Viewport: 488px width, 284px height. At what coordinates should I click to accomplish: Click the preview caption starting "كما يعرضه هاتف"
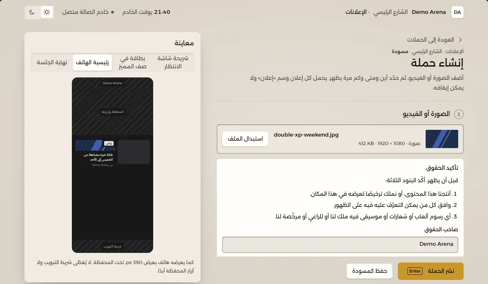click(115, 266)
